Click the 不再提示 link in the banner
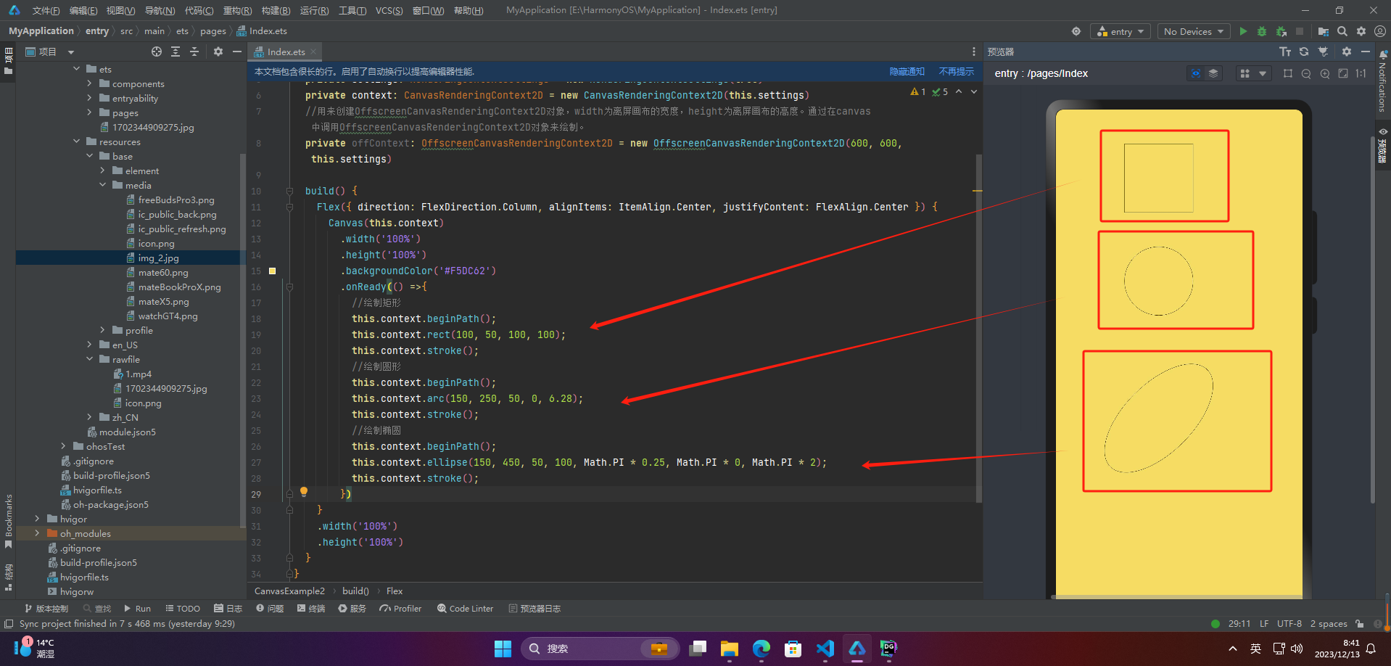 click(x=956, y=71)
